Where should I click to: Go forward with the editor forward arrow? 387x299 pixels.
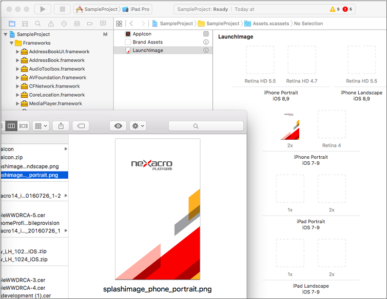[x=143, y=24]
